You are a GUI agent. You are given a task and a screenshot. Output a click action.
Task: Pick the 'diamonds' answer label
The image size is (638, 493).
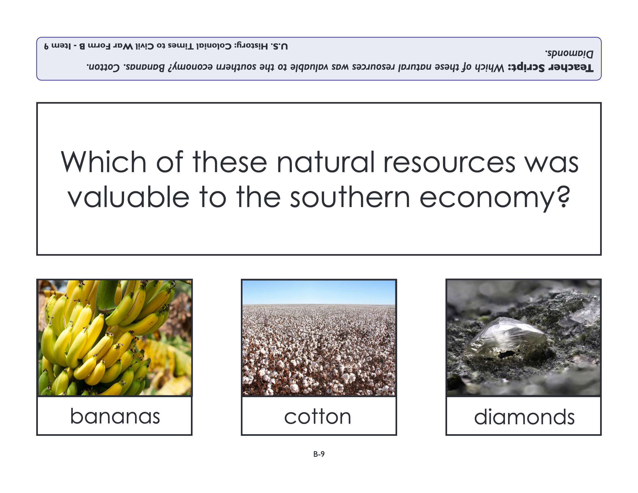pyautogui.click(x=524, y=417)
